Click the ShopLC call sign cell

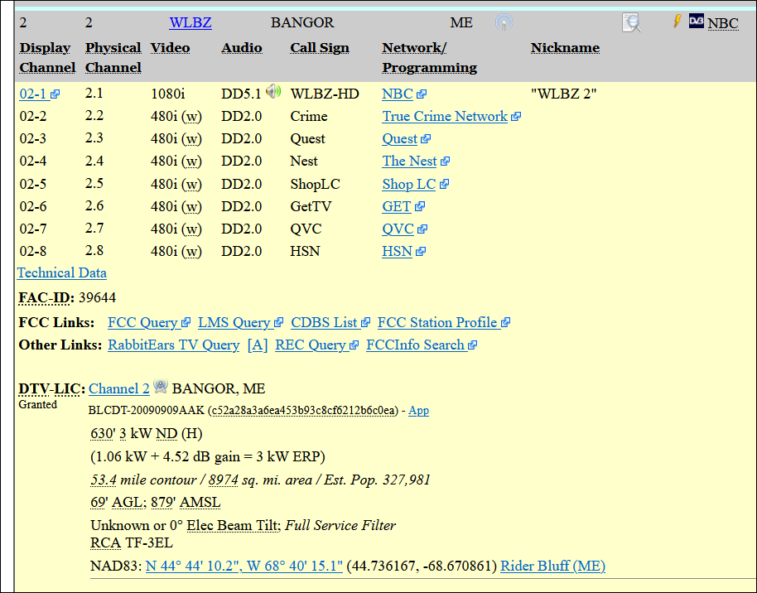click(x=315, y=185)
